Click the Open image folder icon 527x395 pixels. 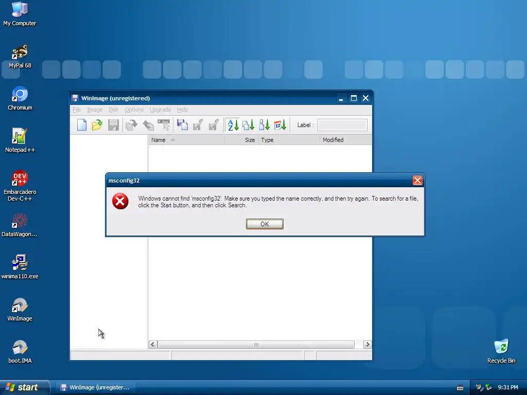coord(97,125)
